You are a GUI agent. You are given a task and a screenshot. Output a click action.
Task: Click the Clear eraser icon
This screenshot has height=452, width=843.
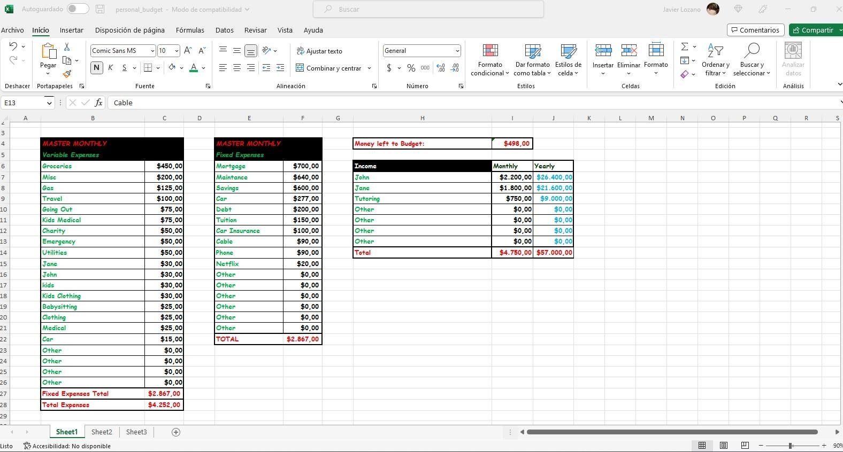point(684,74)
